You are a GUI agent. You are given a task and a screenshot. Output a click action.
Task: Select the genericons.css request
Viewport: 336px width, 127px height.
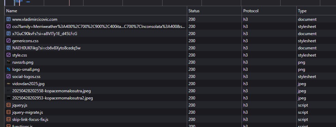(x=25, y=41)
